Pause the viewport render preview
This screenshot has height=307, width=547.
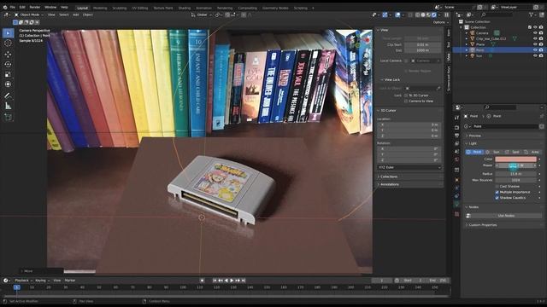point(446,15)
